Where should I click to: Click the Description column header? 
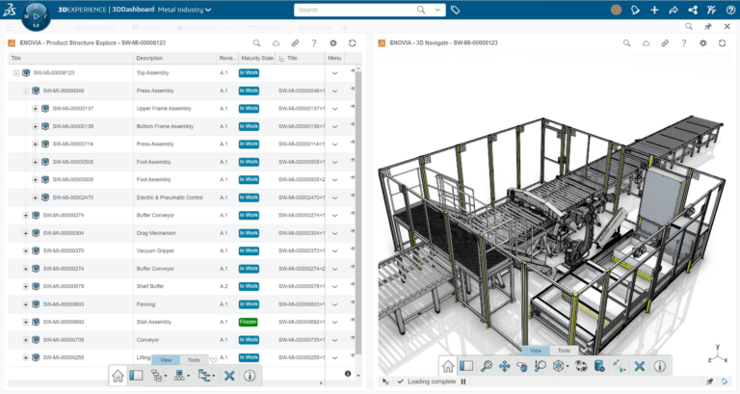[174, 58]
